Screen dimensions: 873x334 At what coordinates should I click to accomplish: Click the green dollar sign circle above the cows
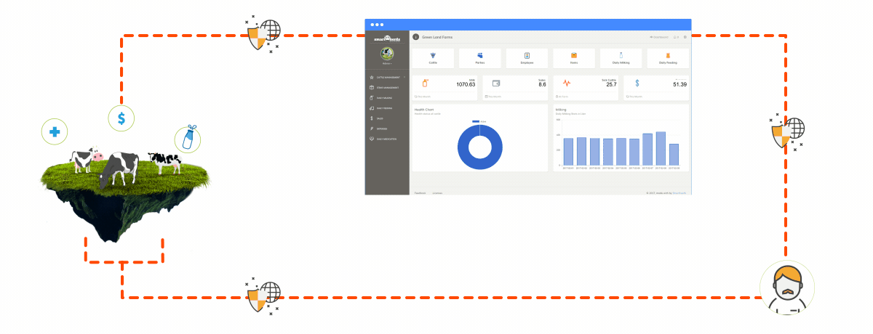[121, 117]
